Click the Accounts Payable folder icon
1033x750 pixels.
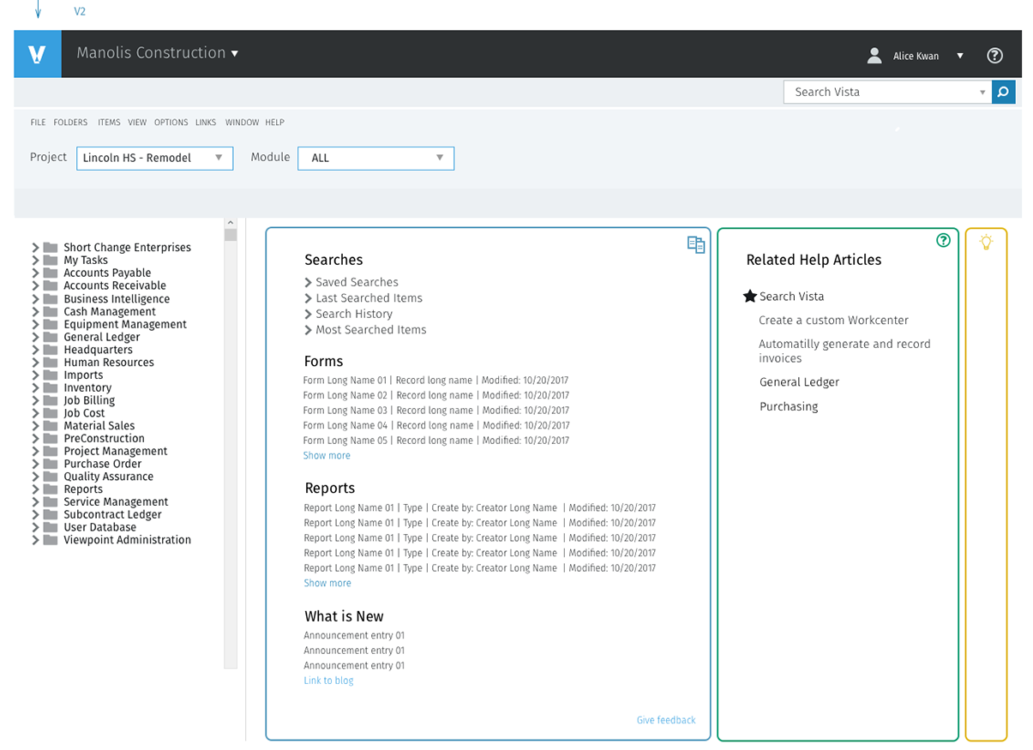tap(51, 273)
